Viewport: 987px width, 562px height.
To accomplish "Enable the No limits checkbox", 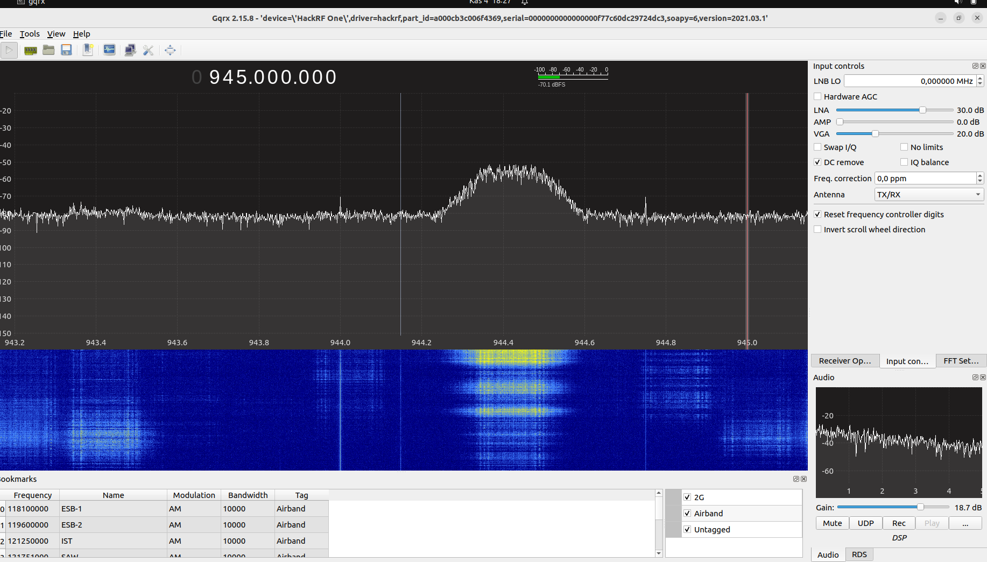I will click(x=904, y=147).
